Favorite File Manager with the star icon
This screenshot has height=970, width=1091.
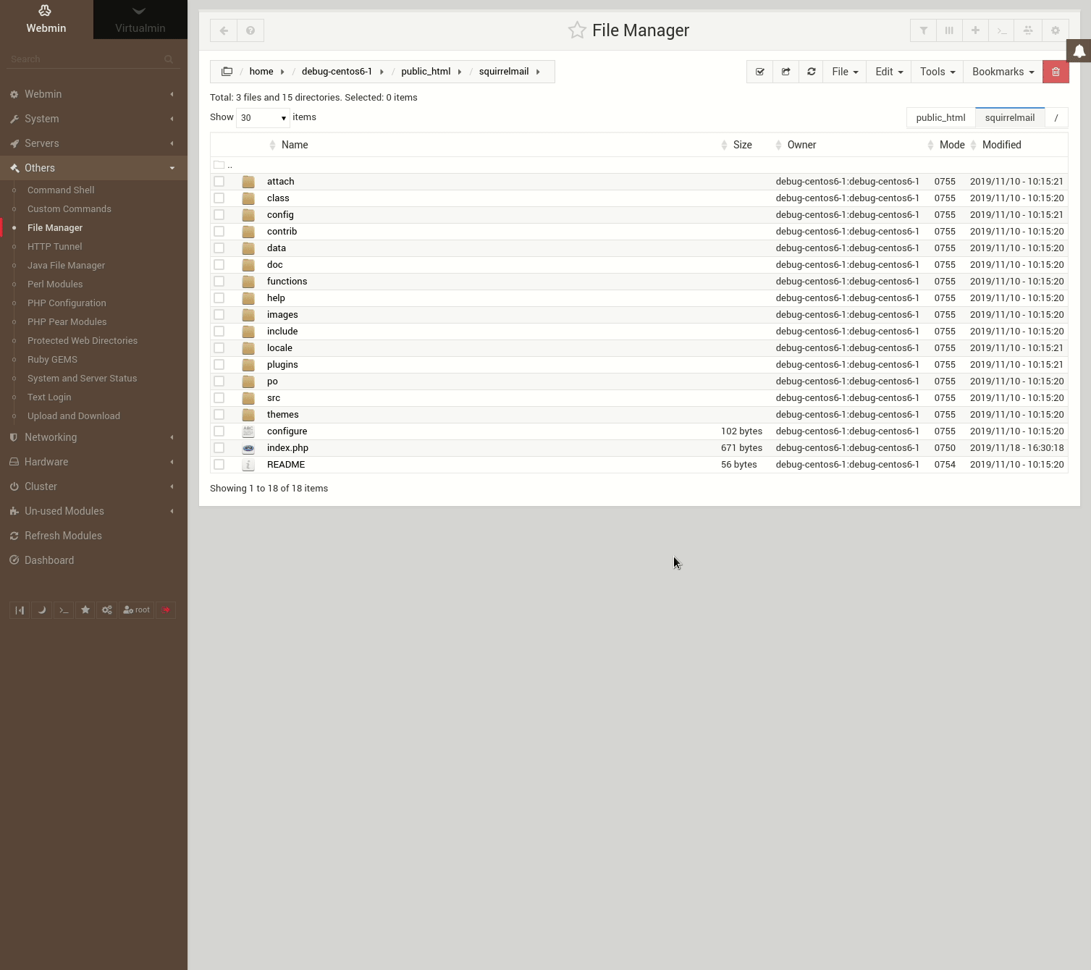point(577,30)
